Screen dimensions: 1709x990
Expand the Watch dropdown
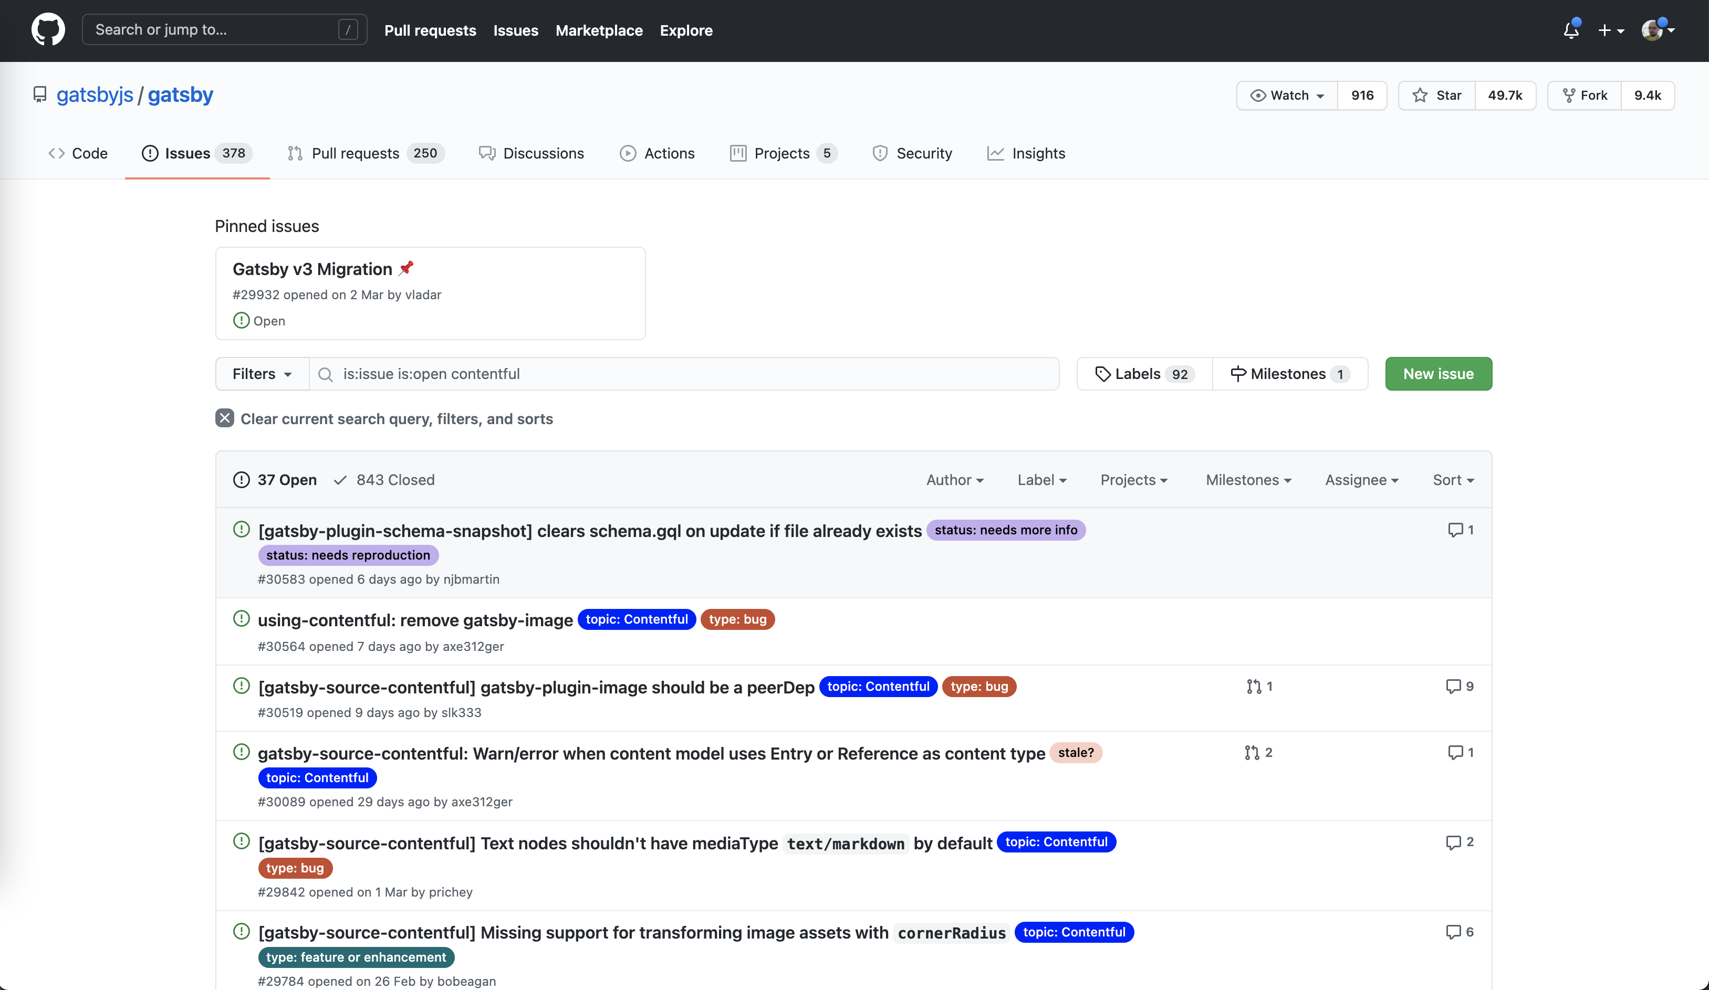pyautogui.click(x=1287, y=96)
